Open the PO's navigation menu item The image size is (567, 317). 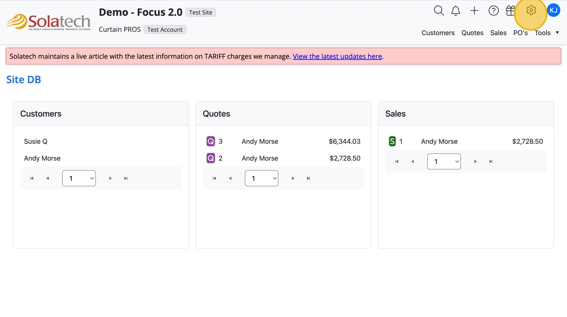tap(520, 33)
